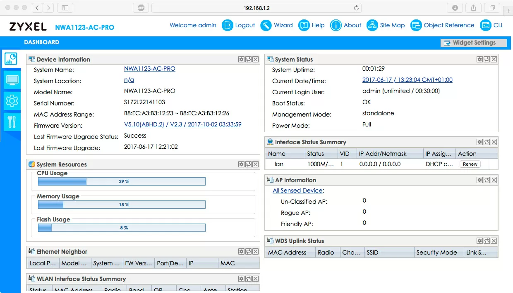513x293 pixels.
Task: Click the Object Reference icon
Action: click(x=416, y=25)
